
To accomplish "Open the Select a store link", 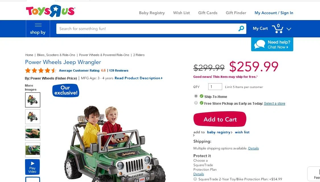I will coord(274,103).
